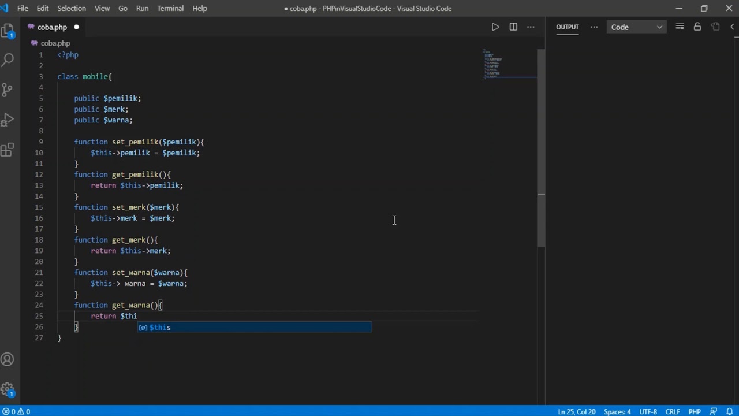This screenshot has height=416, width=739.
Task: Open the View menu
Action: pos(102,8)
